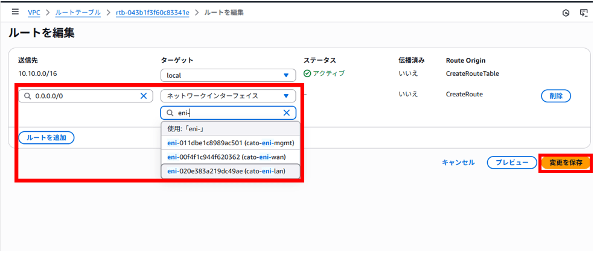This screenshot has width=600, height=262.
Task: Click the magnifier in eni- search box
Action: 170,113
